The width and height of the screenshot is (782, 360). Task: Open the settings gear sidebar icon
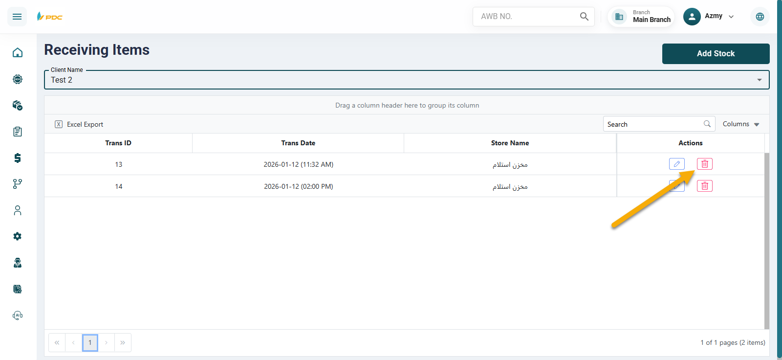[18, 236]
